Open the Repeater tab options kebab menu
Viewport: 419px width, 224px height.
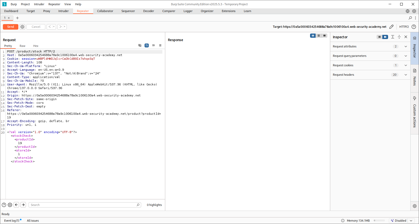point(415,18)
